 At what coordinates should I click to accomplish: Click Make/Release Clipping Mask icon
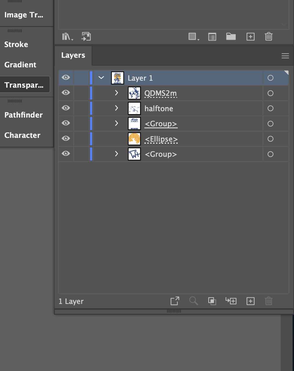tap(212, 301)
